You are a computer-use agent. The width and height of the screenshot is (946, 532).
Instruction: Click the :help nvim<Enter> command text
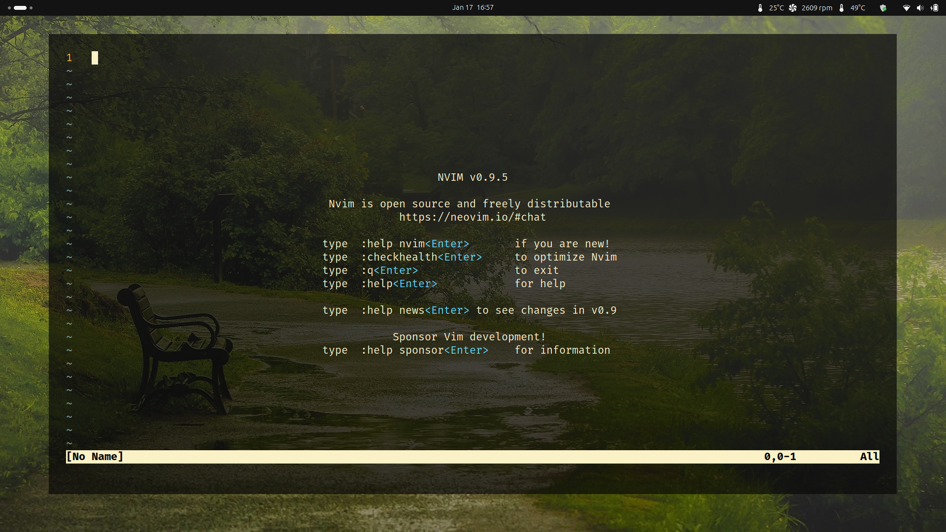(x=415, y=244)
